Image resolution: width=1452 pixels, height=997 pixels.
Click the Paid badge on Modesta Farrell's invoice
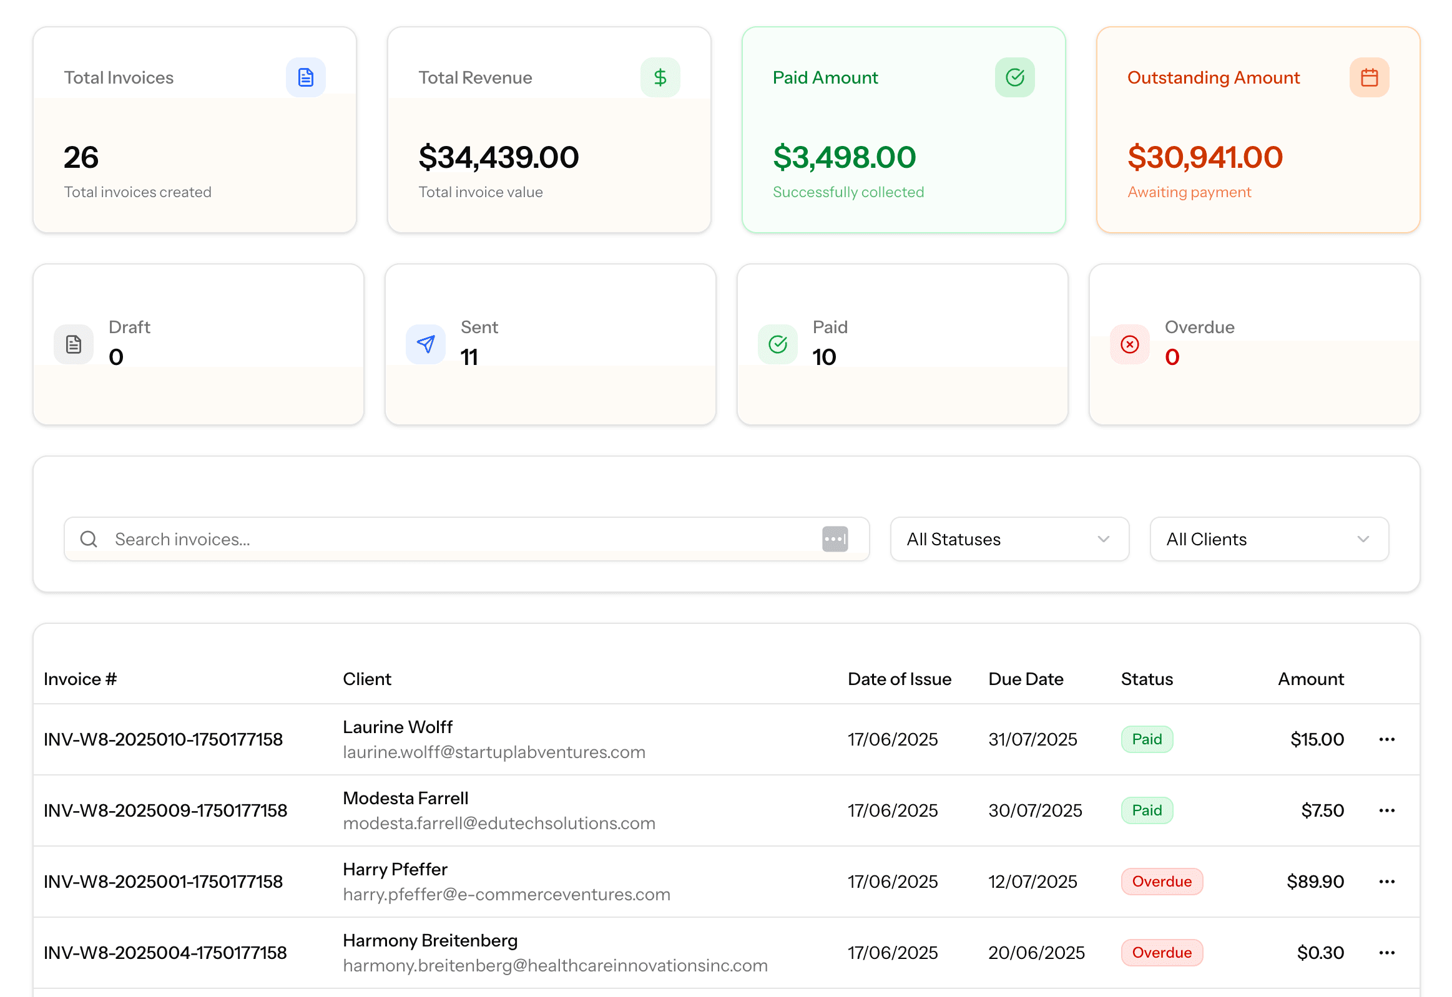click(1147, 810)
